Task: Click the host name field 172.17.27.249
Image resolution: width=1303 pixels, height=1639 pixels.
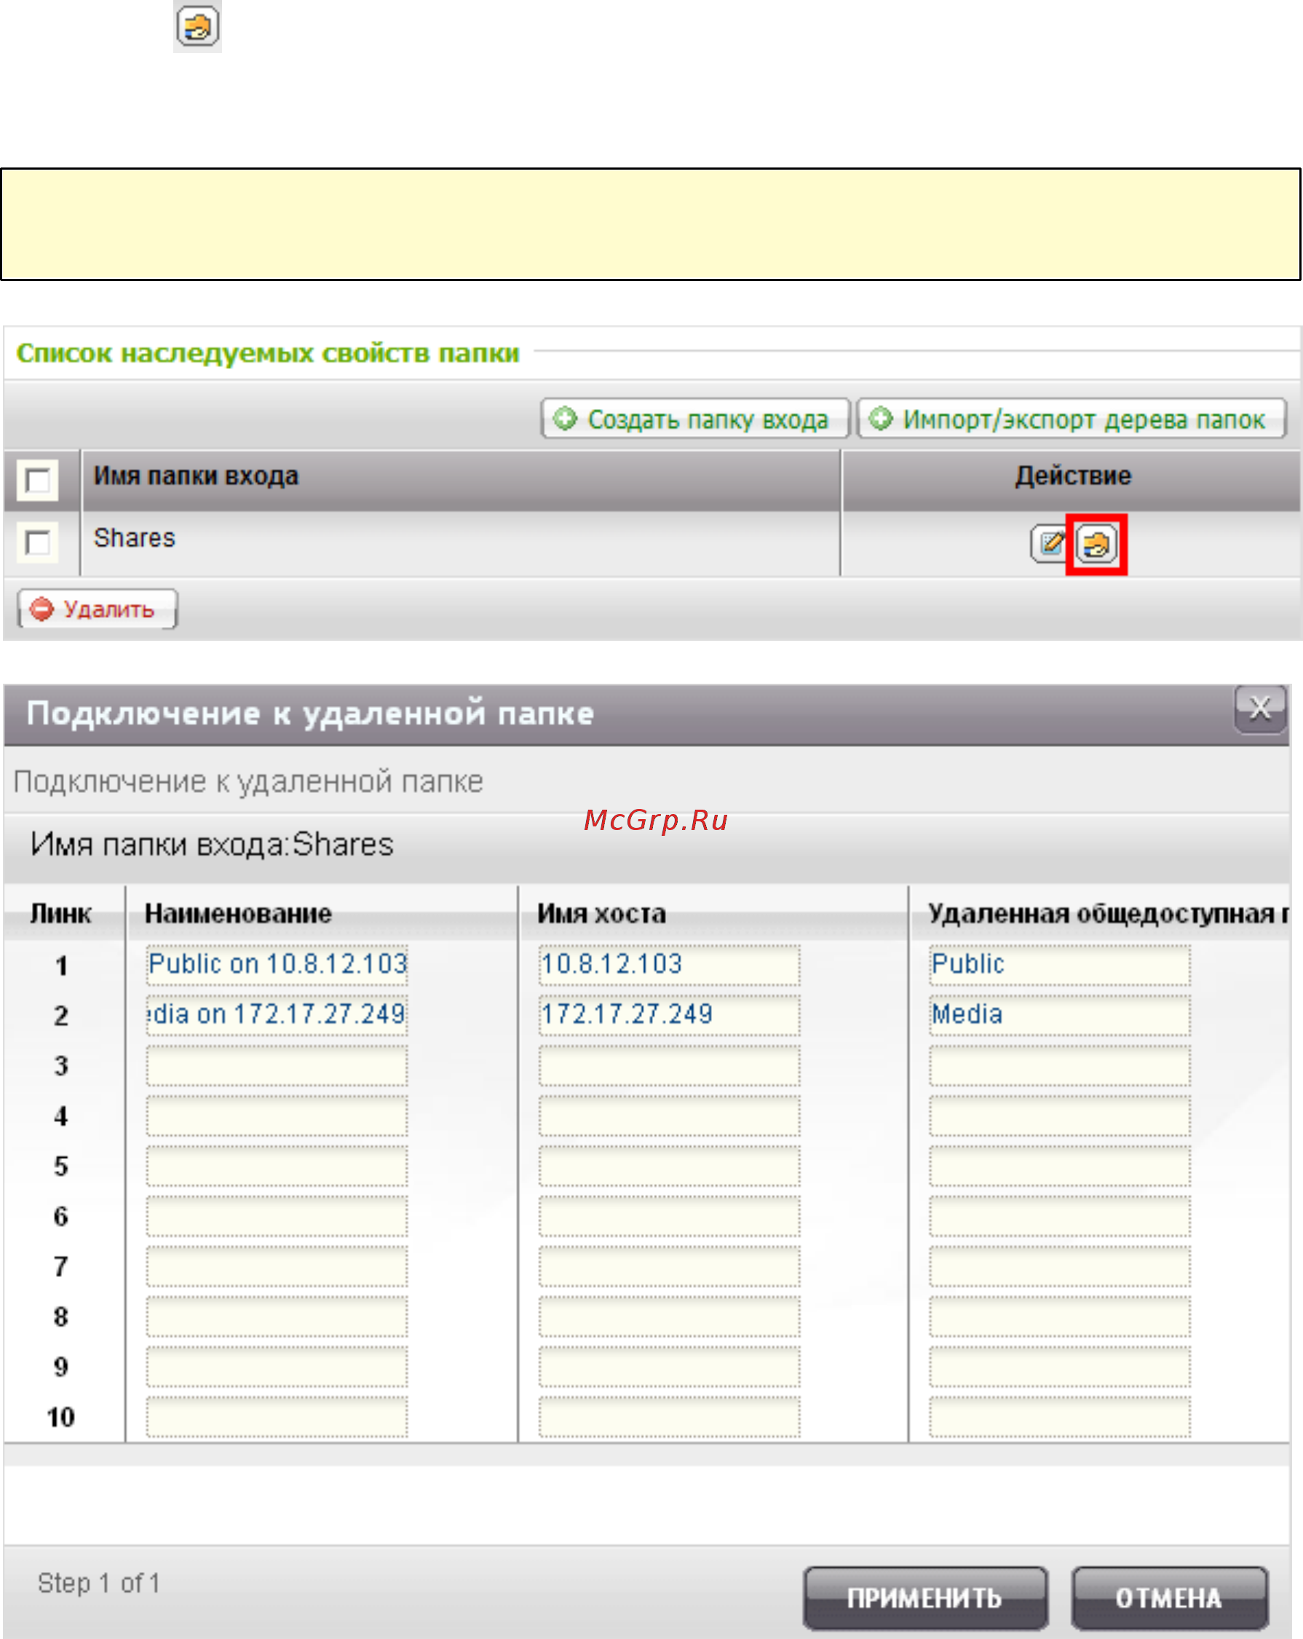Action: (x=669, y=1014)
